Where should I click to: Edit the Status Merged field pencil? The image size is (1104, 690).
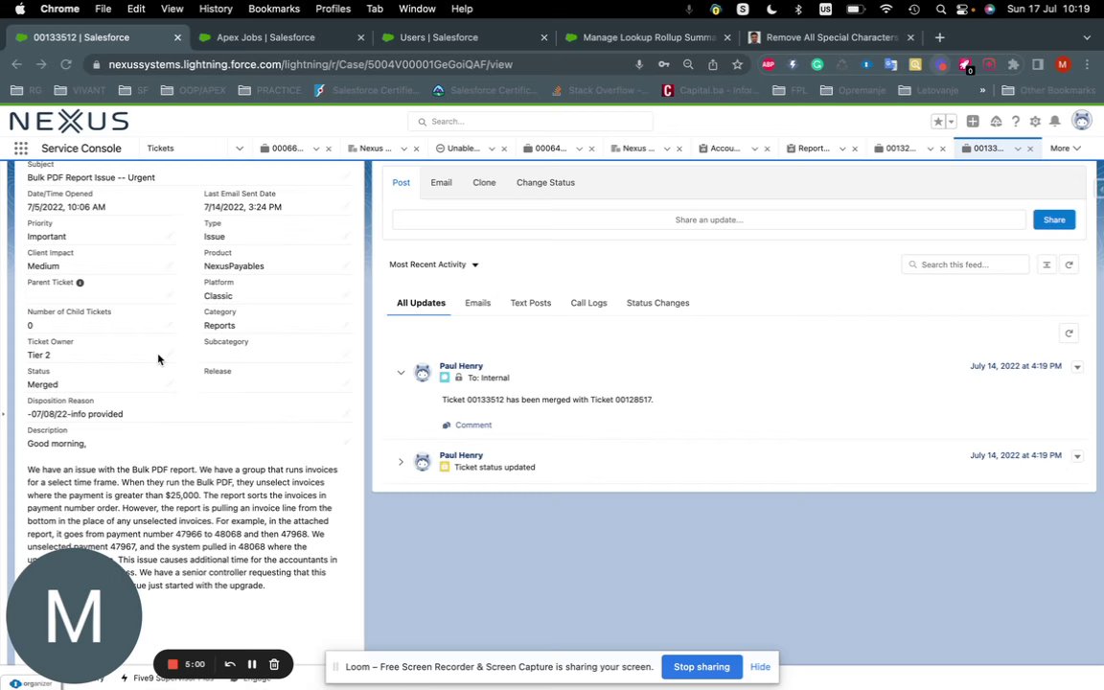(169, 384)
